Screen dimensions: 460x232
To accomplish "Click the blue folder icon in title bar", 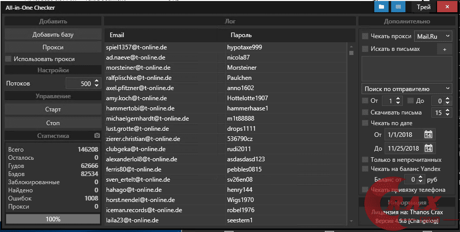I will pos(381,8).
